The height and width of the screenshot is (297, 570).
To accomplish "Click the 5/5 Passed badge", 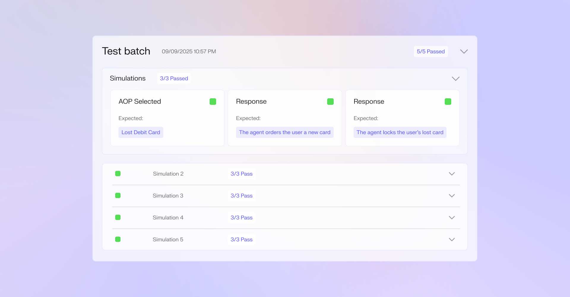I will 431,52.
